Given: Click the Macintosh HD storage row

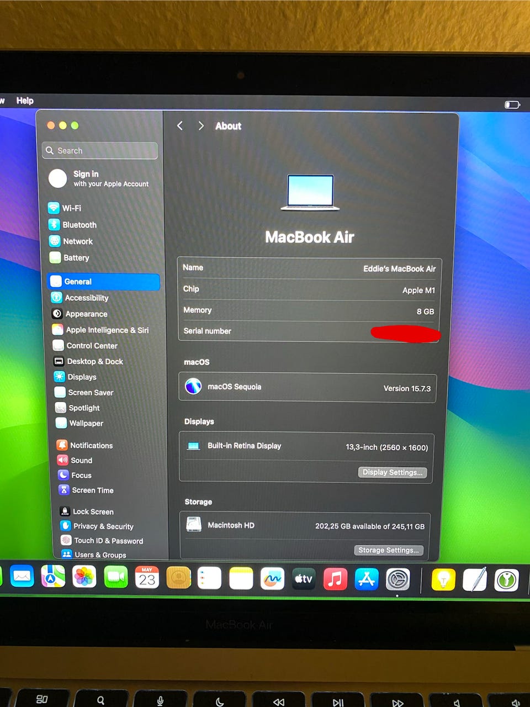Looking at the screenshot, I should (305, 526).
